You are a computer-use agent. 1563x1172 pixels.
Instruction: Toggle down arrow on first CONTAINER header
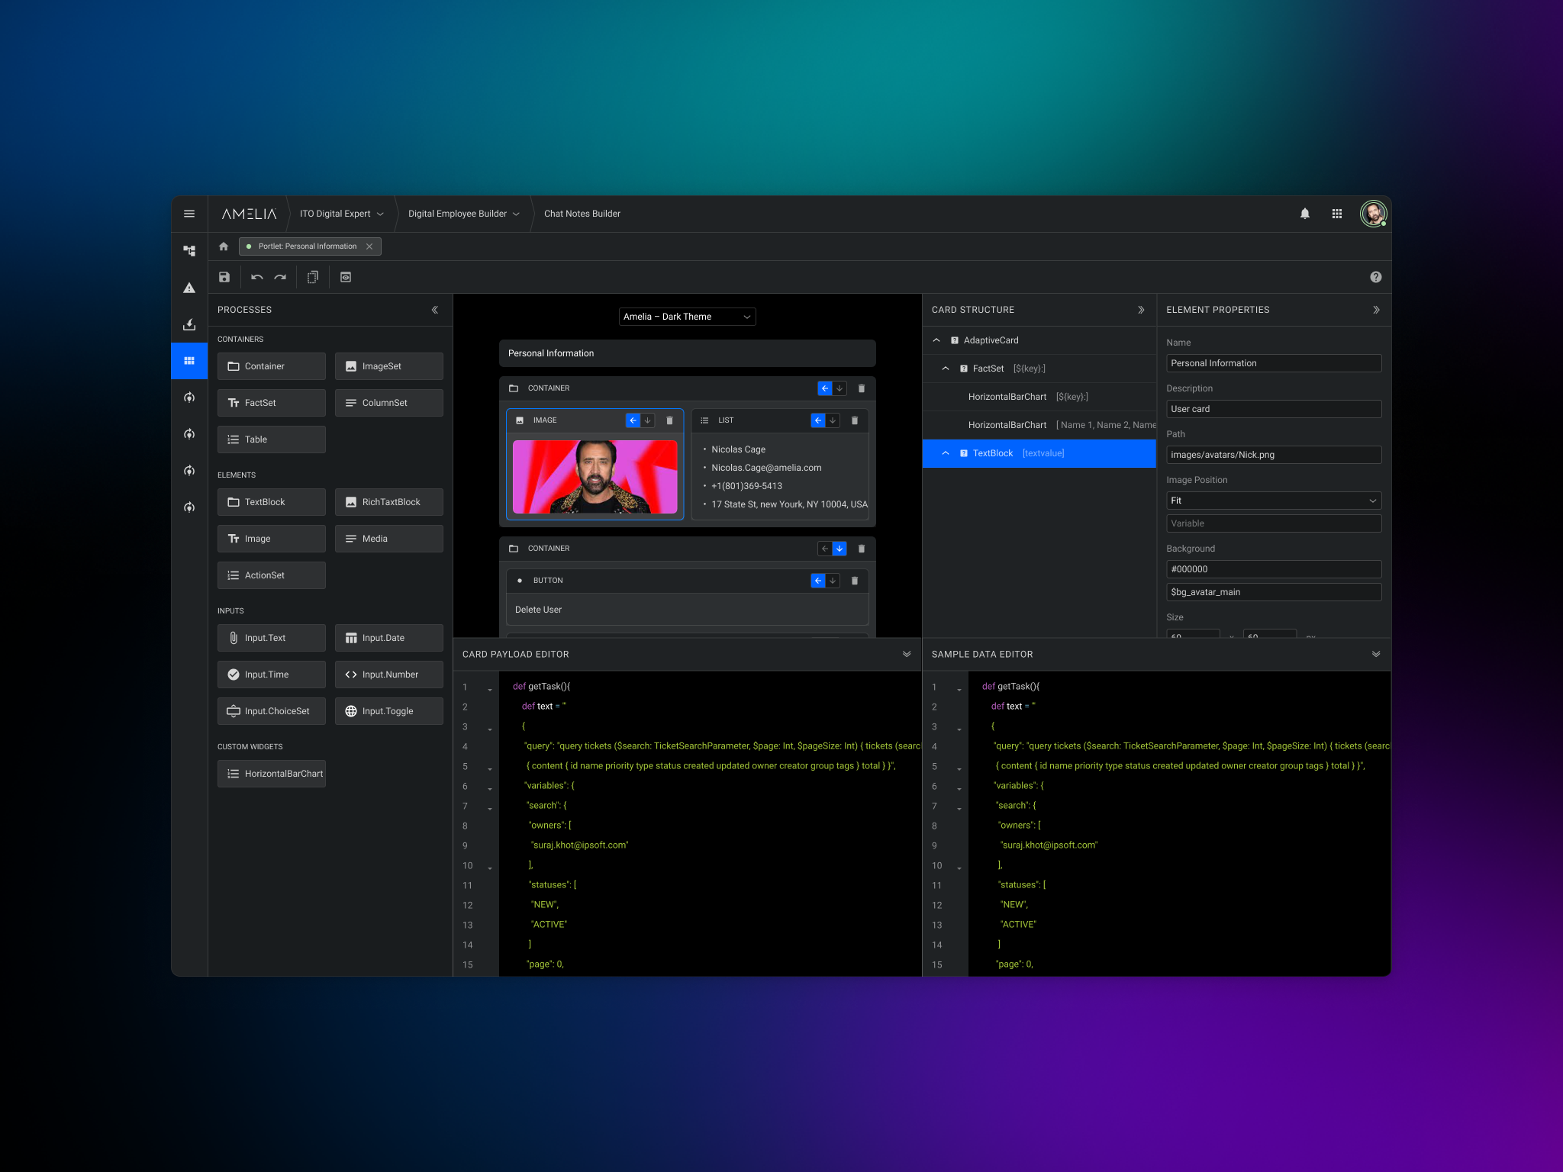(x=840, y=388)
